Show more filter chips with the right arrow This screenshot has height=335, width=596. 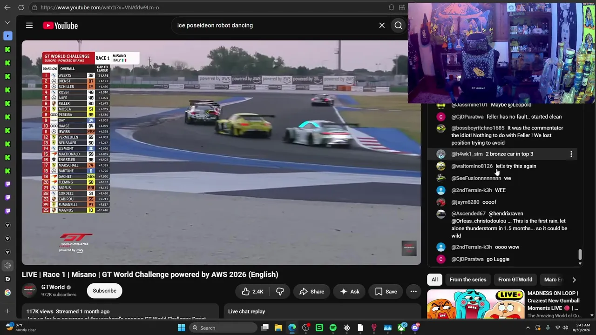coord(574,280)
